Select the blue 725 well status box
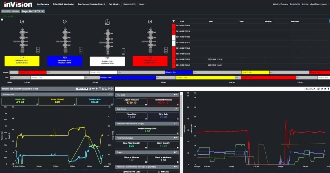This screenshot has width=330, height=173. (x=65, y=61)
